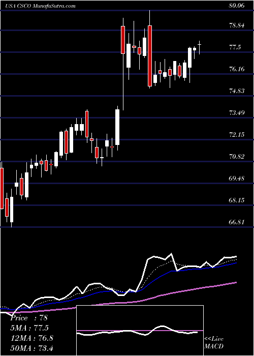Click the '5MA : 77.5' readout
The image size is (254, 356).
tap(29, 328)
